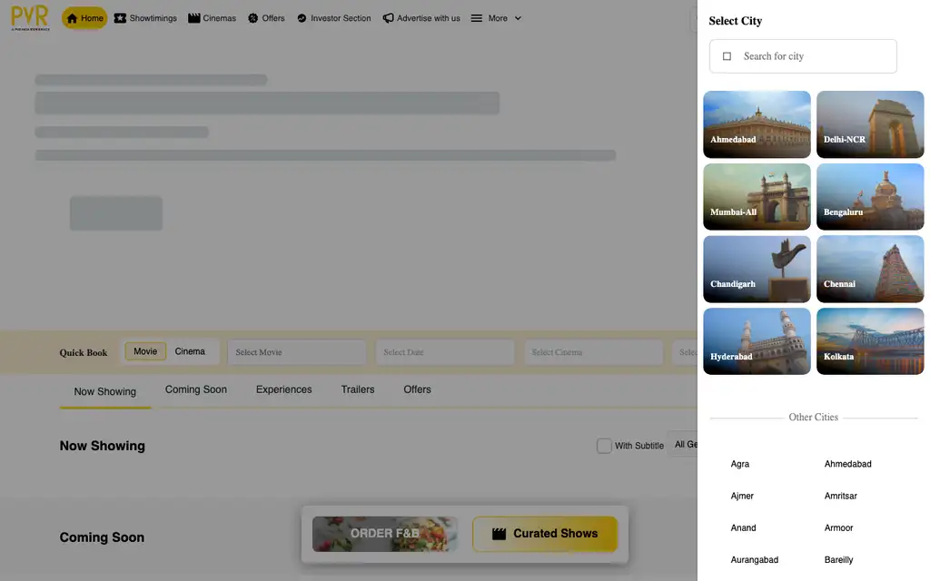Open the Cinemas menu item
The width and height of the screenshot is (930, 581).
[212, 18]
